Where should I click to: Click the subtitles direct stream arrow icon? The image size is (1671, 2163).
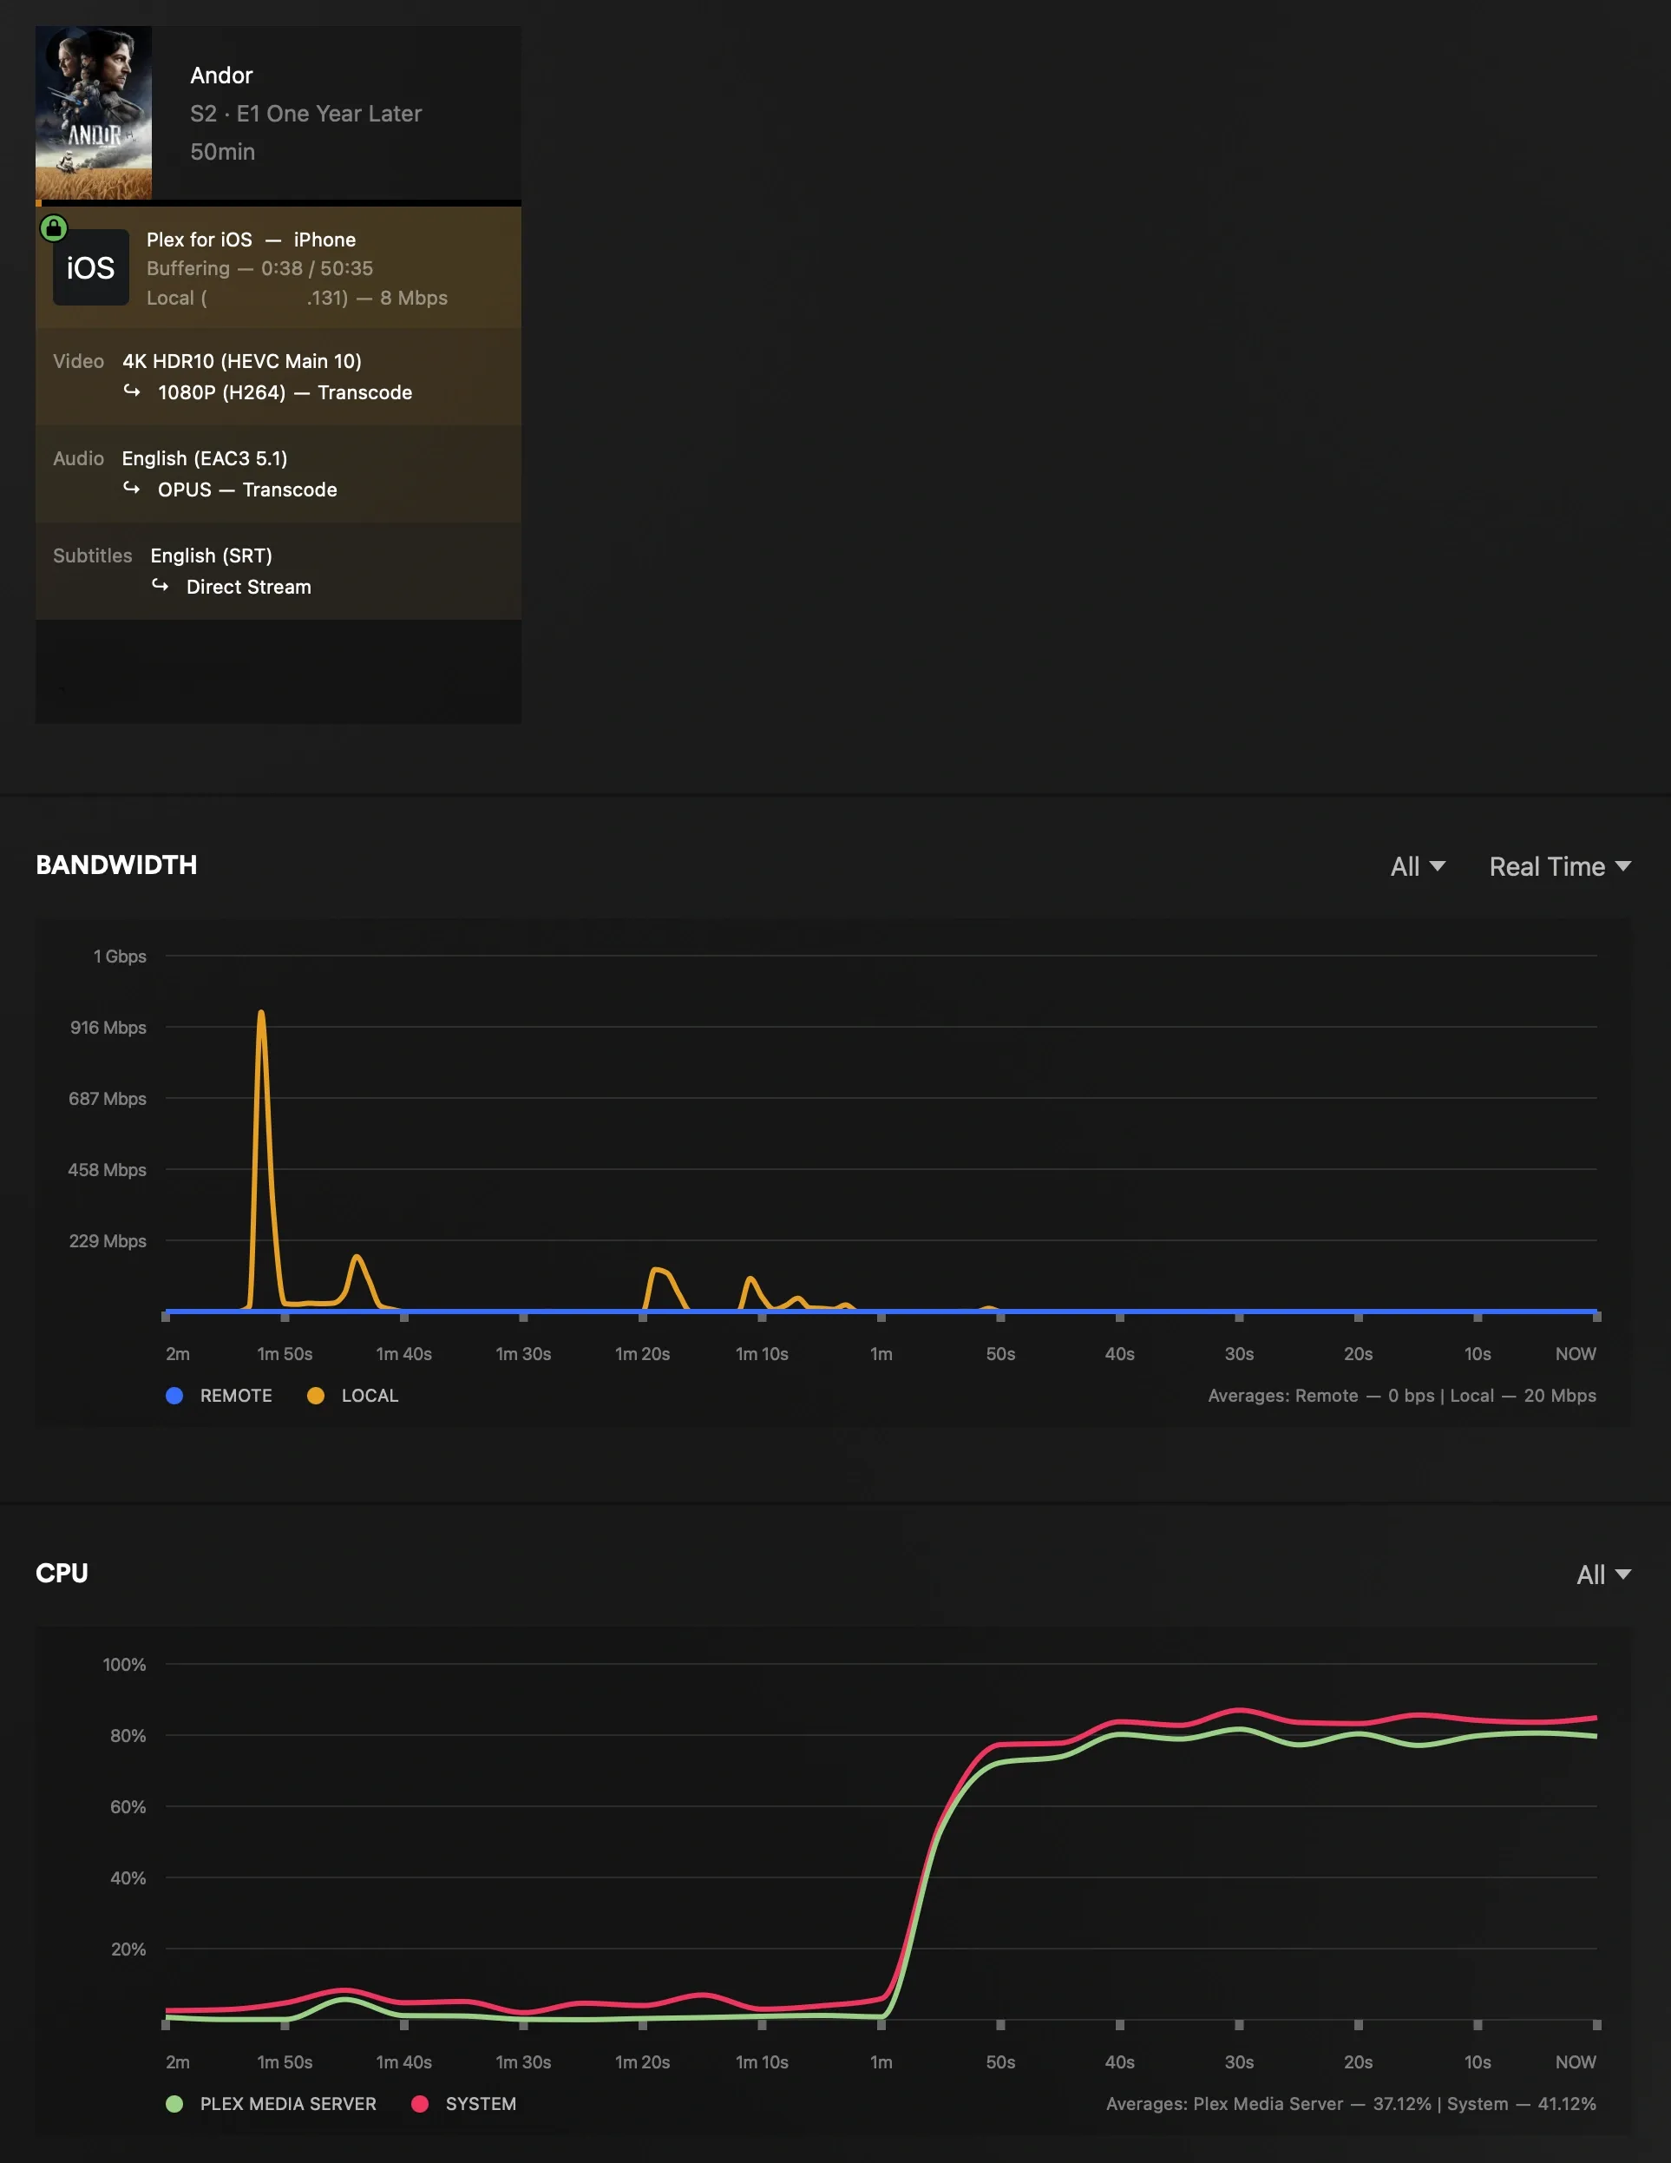[161, 585]
